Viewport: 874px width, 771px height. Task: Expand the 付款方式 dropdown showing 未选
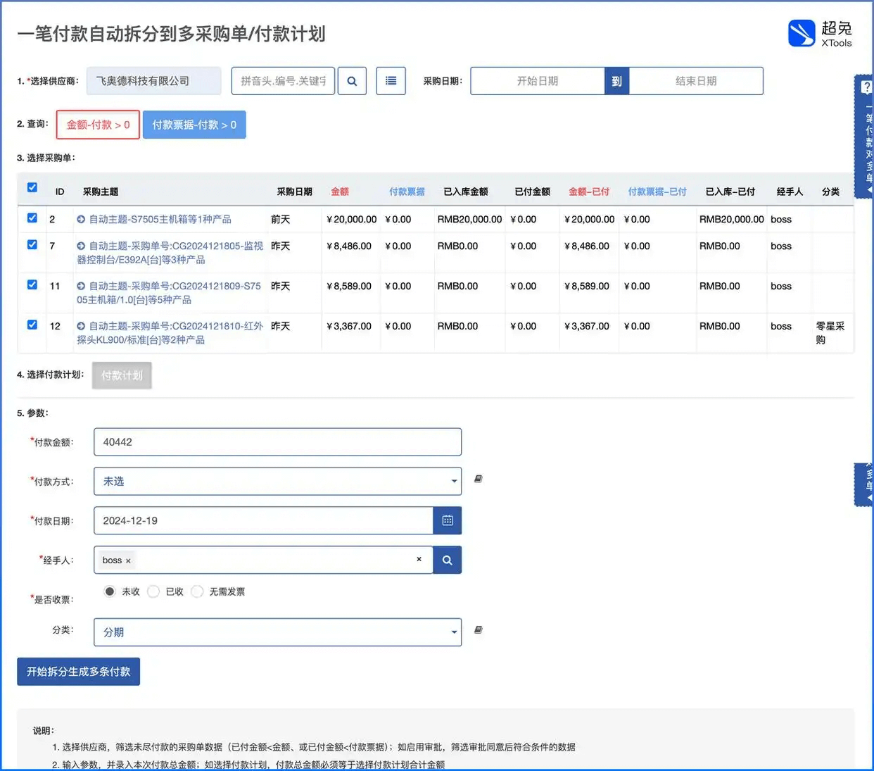(277, 481)
